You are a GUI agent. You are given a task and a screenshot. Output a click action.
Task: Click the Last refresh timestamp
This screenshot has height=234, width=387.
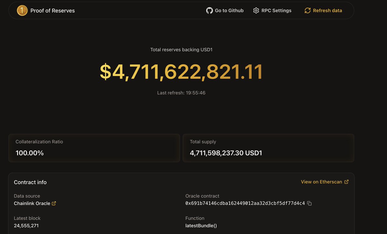click(x=181, y=93)
